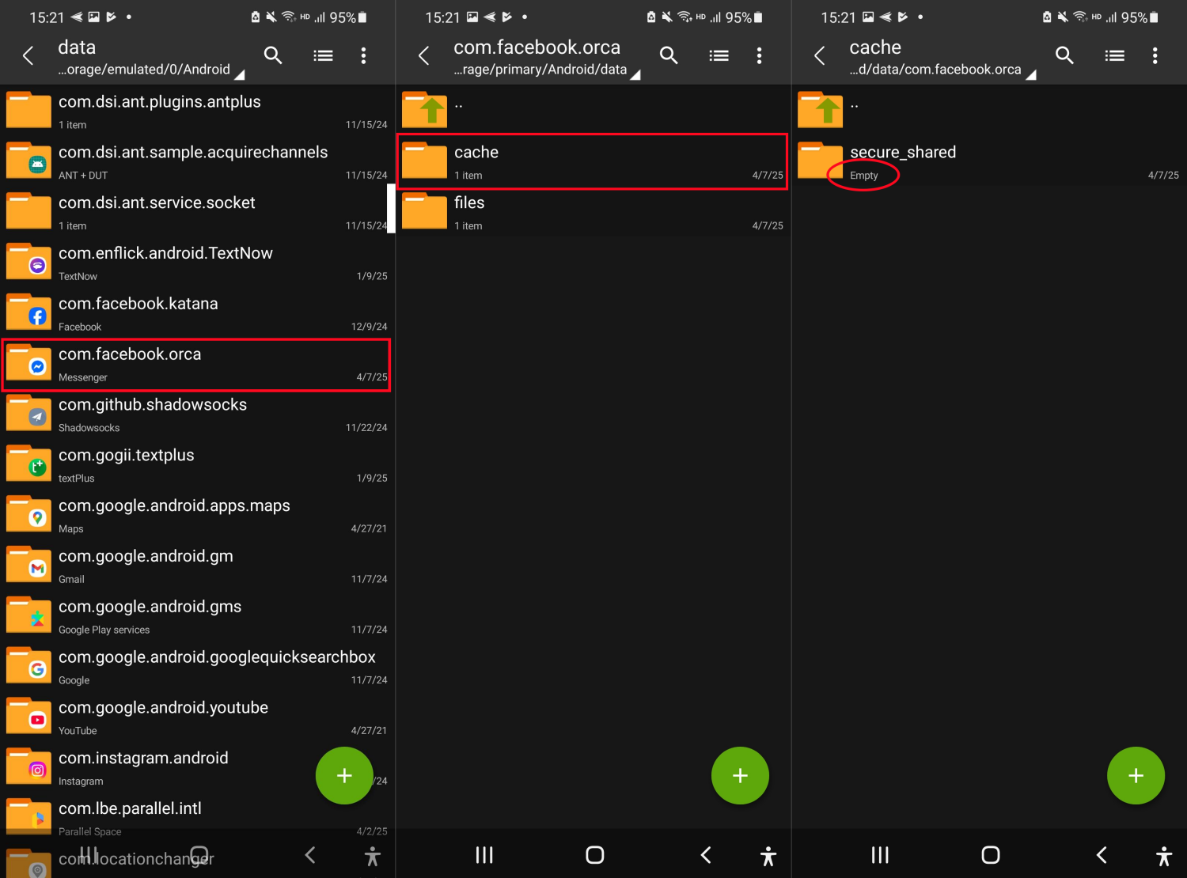
Task: Expand the path dropdown under data title
Action: (240, 75)
